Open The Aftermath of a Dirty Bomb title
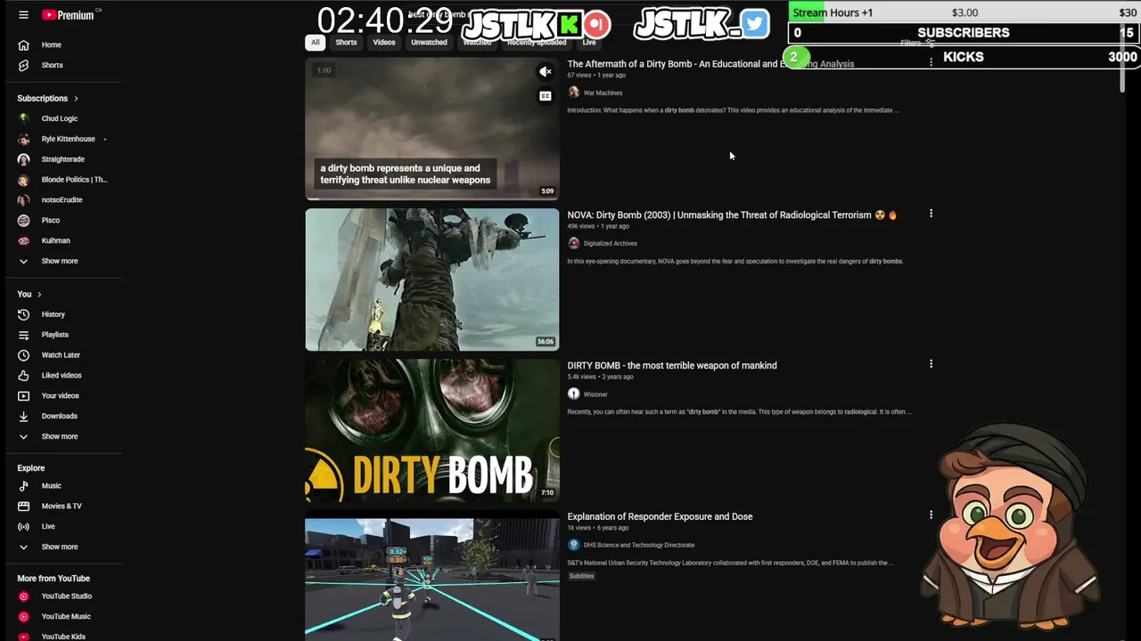The width and height of the screenshot is (1141, 641). [710, 64]
